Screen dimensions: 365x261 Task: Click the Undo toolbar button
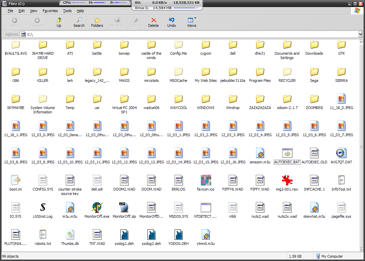pos(172,22)
